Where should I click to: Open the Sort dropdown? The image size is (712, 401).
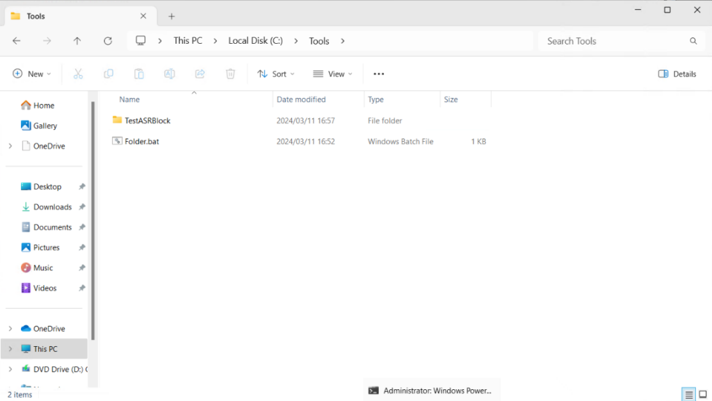click(276, 73)
